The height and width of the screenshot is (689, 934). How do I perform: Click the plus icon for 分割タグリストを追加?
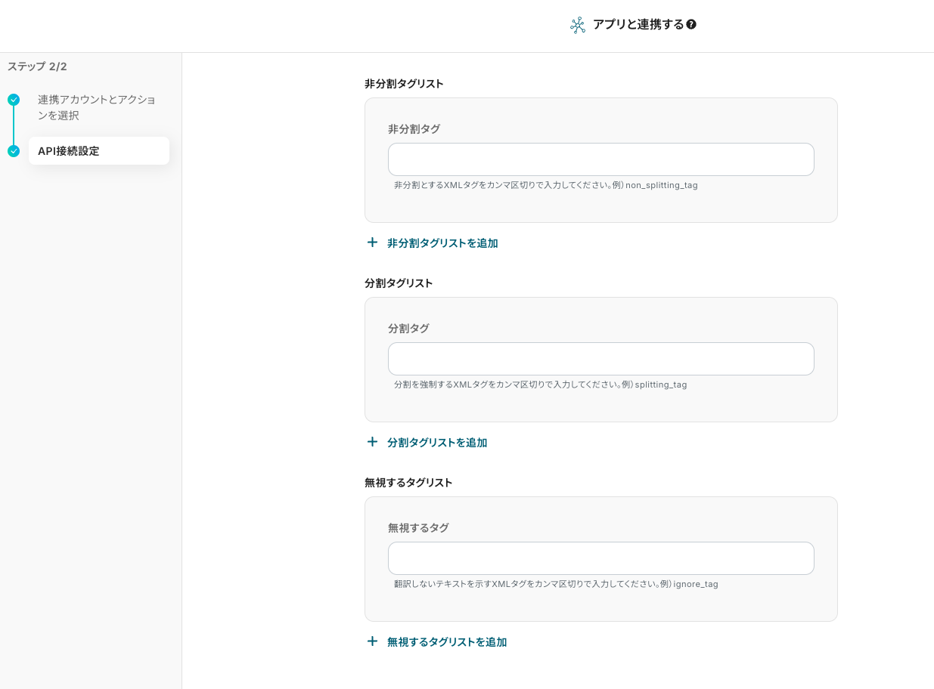(372, 442)
